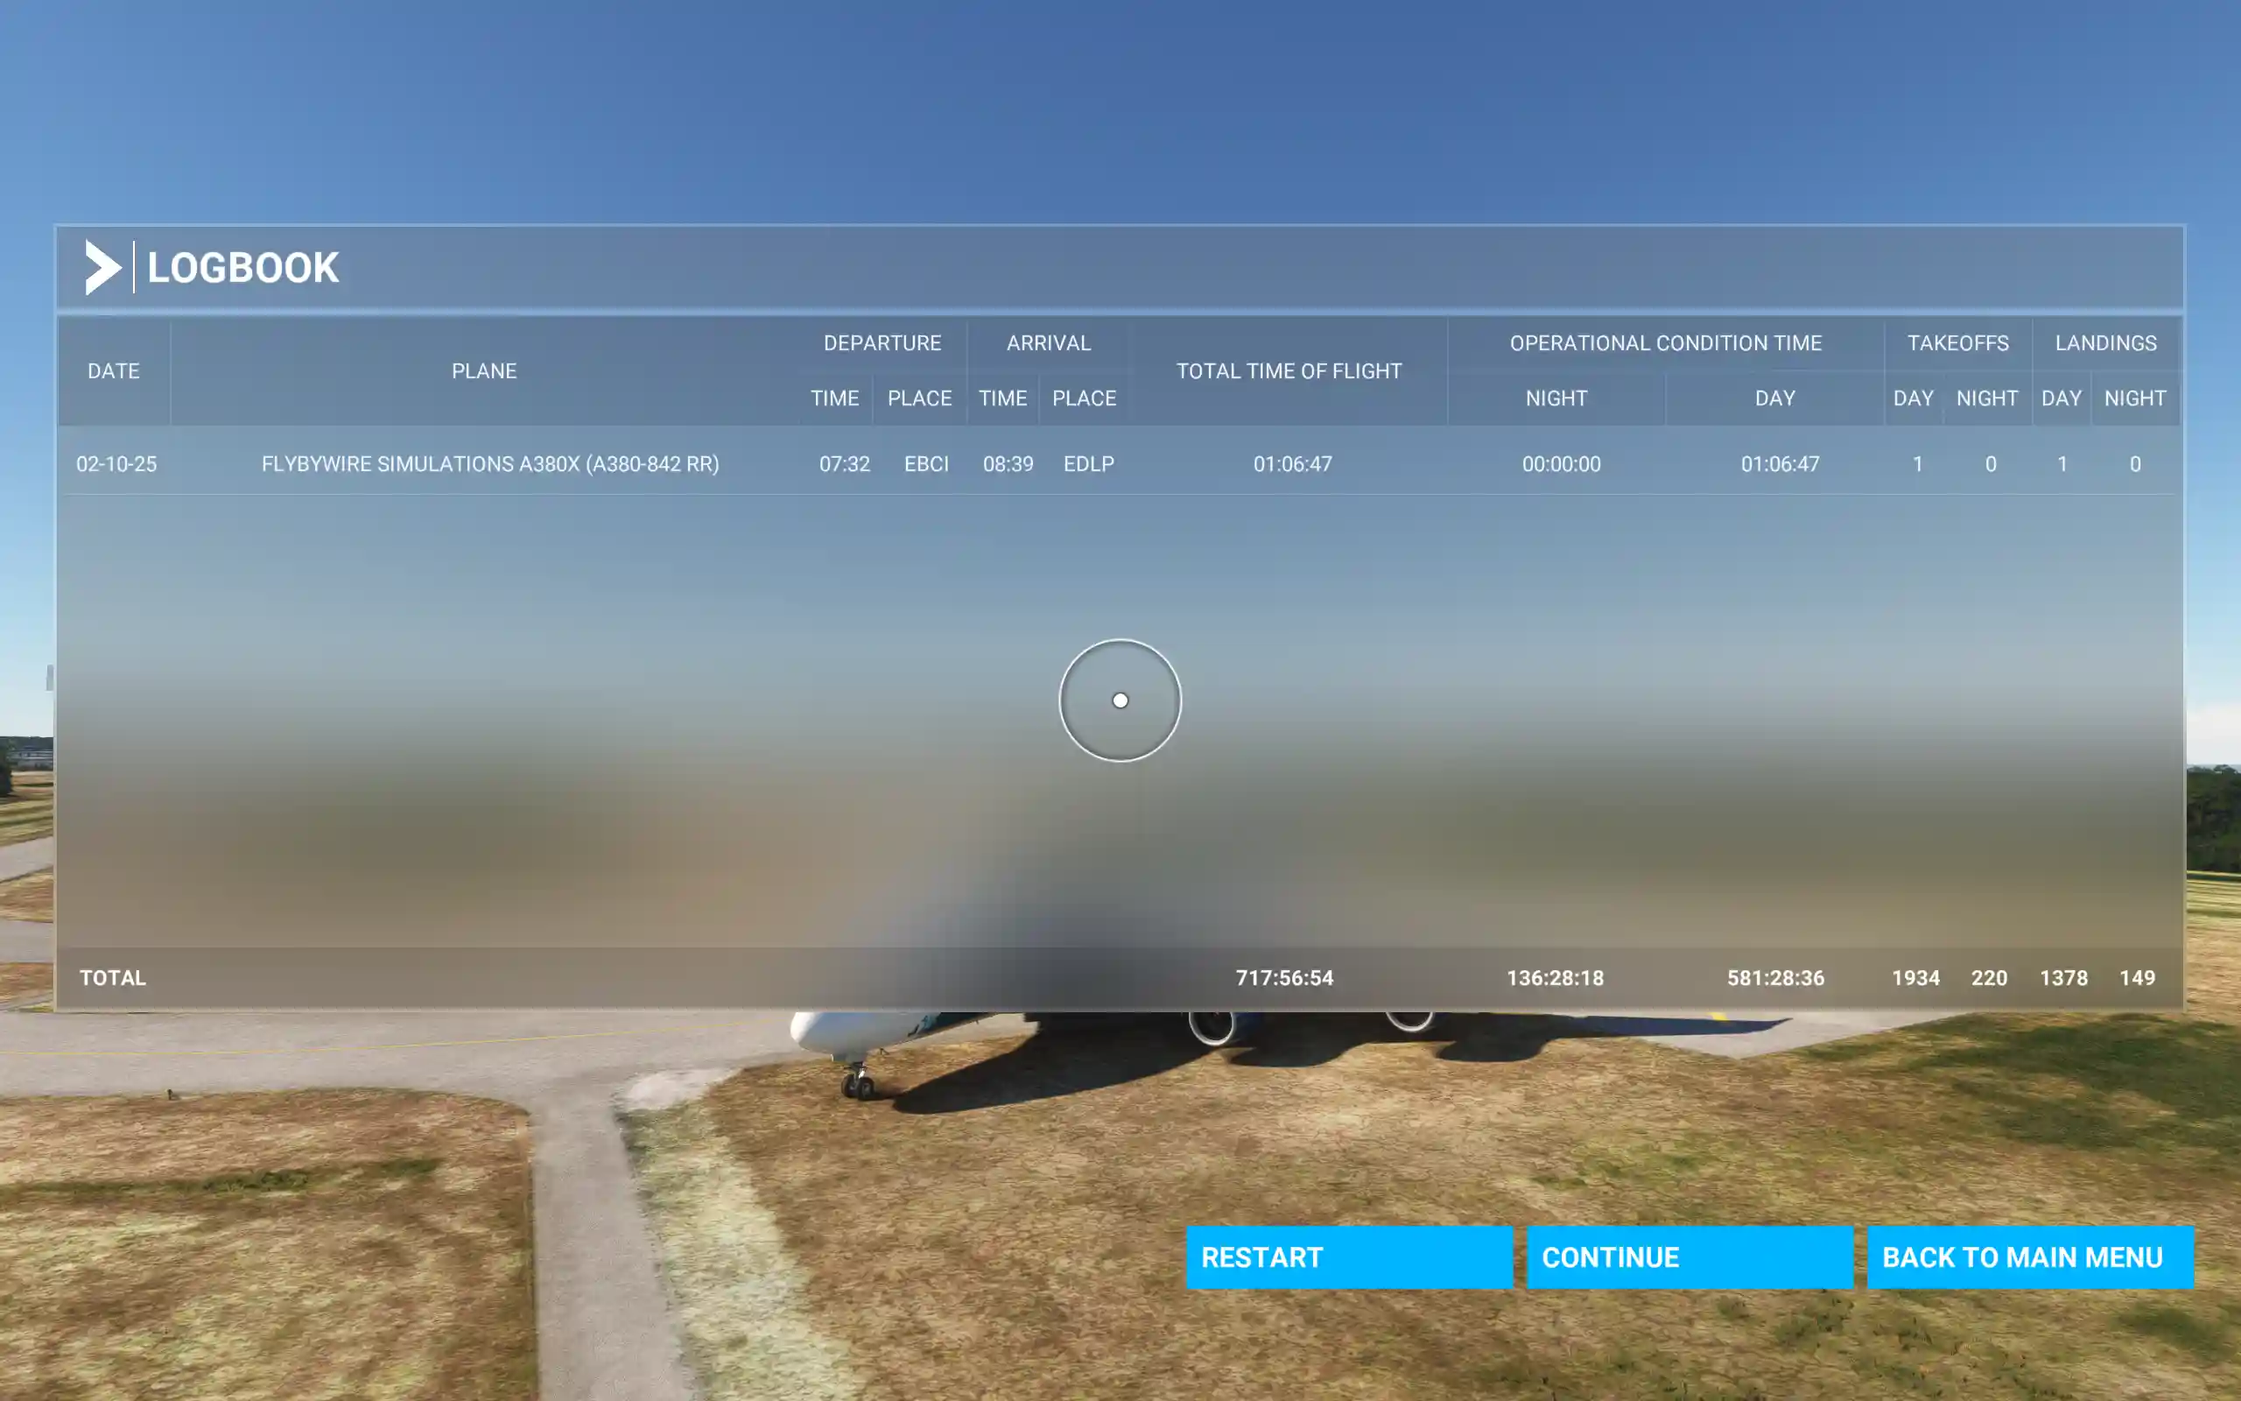Click the DAY operational condition subheader
Viewport: 2241px width, 1401px height.
(1774, 398)
